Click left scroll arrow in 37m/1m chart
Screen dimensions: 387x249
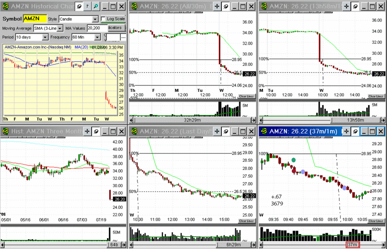click(261, 245)
